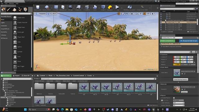199x112 pixels.
Task: Select the Box Trigger actor entry
Action: [22, 66]
